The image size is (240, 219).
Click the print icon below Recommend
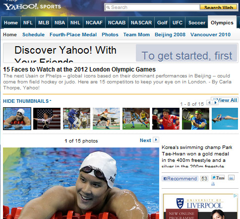[x=213, y=184]
